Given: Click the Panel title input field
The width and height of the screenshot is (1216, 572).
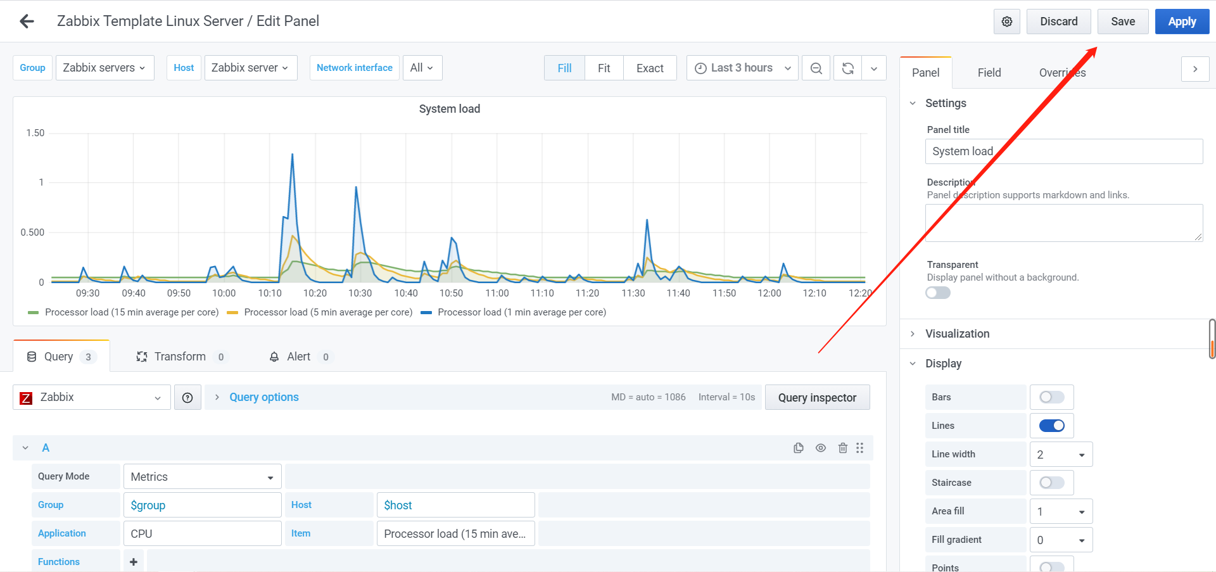Looking at the screenshot, I should 1063,151.
